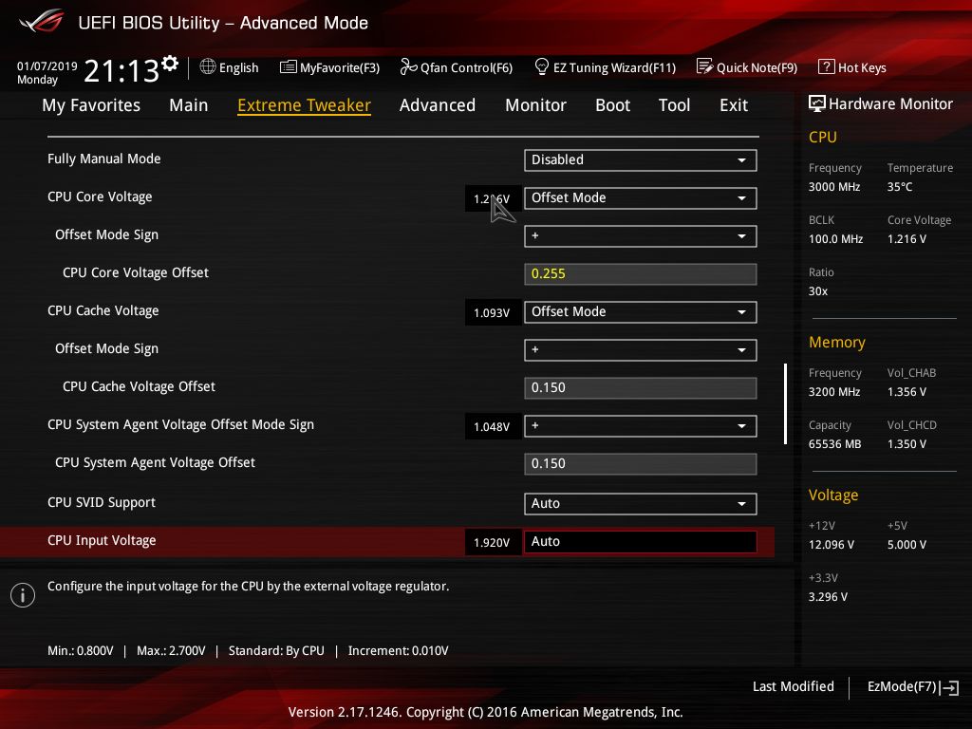Screen dimensions: 972x729
Task: Click the 1.356 V Vol_CHAB value
Action: click(x=907, y=392)
